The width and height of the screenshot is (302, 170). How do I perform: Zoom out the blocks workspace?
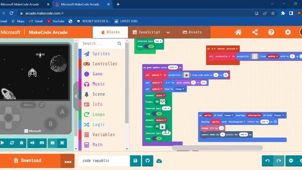[x=291, y=161]
